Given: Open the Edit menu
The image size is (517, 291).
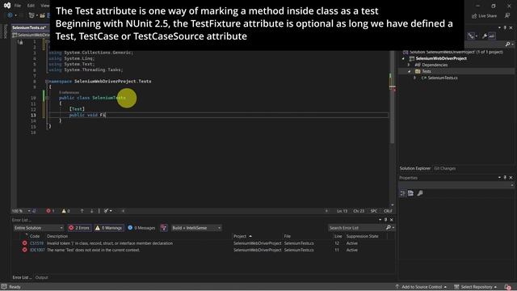Looking at the screenshot, I should pyautogui.click(x=31, y=6).
